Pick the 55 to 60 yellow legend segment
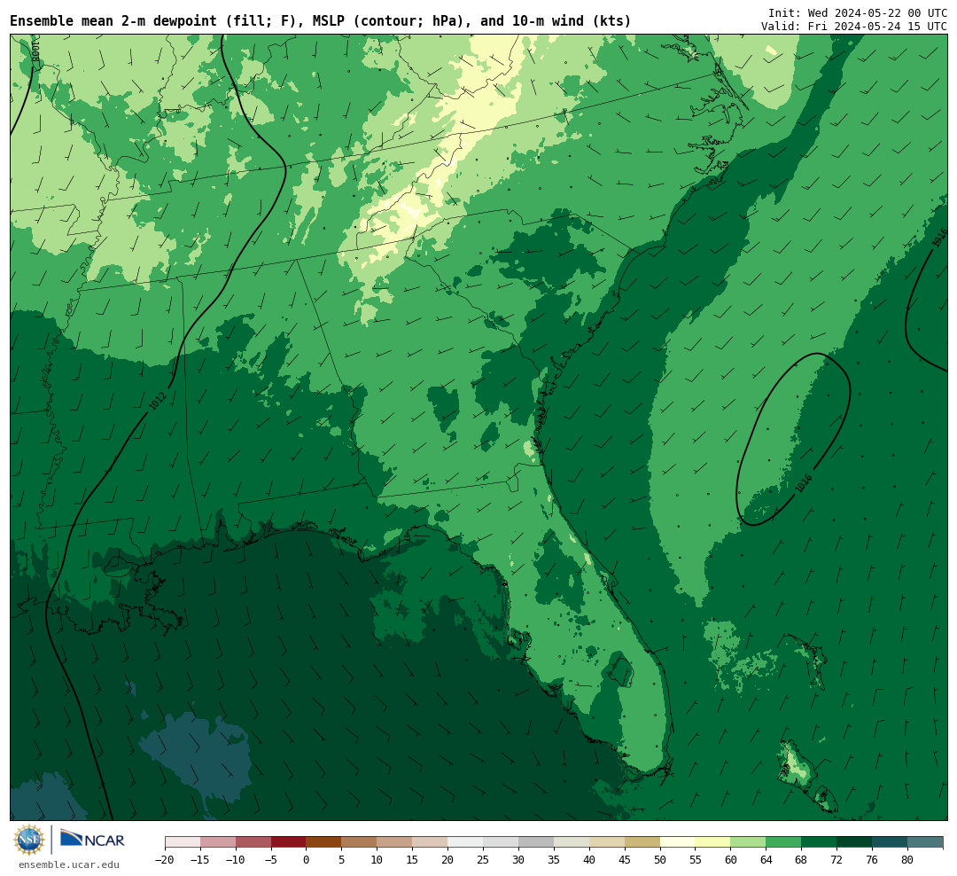 pos(713,842)
